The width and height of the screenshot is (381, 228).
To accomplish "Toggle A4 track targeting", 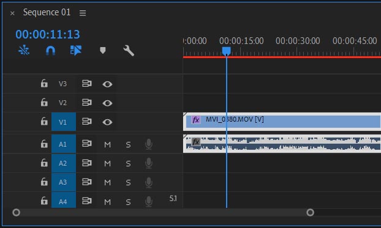I will coord(64,200).
